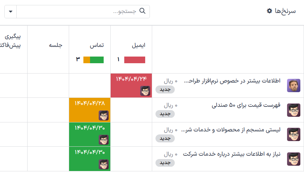Click avatar beside فهرست قیمت برای ۵۰ صندلی

point(293,110)
